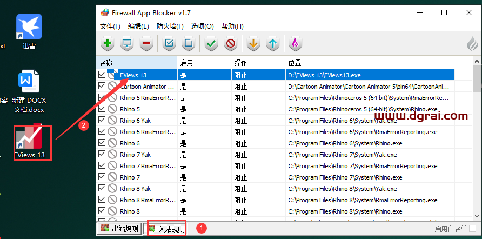Click 是 in the Rhino 7 Yak row
The height and width of the screenshot is (239, 482).
pyautogui.click(x=184, y=155)
